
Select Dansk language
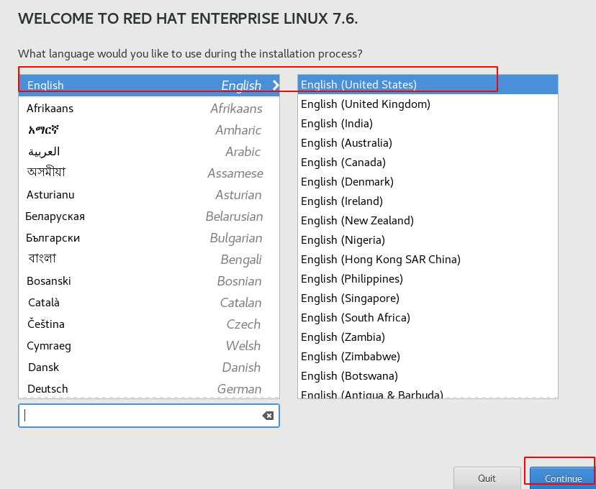[149, 367]
